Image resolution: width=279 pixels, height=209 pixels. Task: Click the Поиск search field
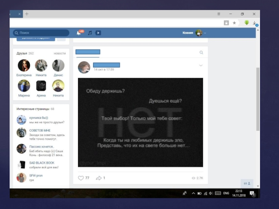coord(41,33)
